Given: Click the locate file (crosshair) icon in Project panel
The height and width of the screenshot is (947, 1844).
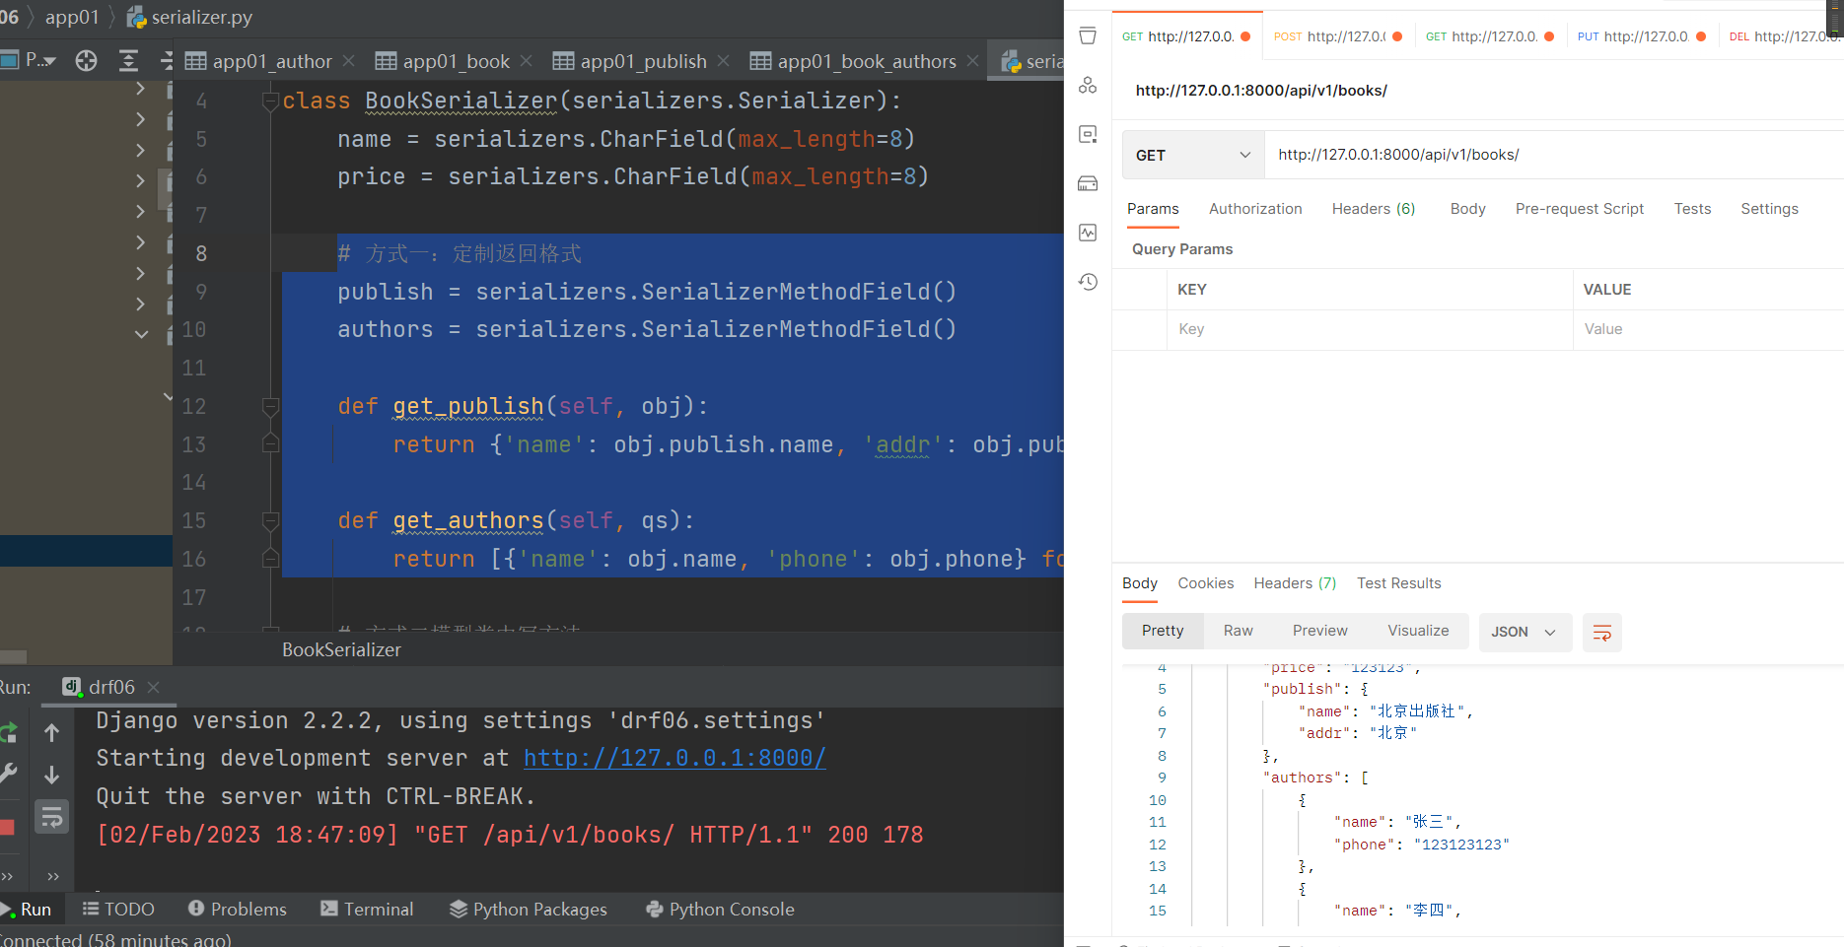Looking at the screenshot, I should (86, 61).
